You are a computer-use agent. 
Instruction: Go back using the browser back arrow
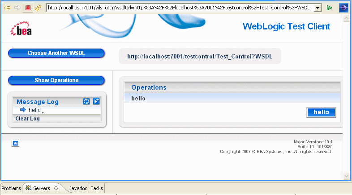click(7, 8)
